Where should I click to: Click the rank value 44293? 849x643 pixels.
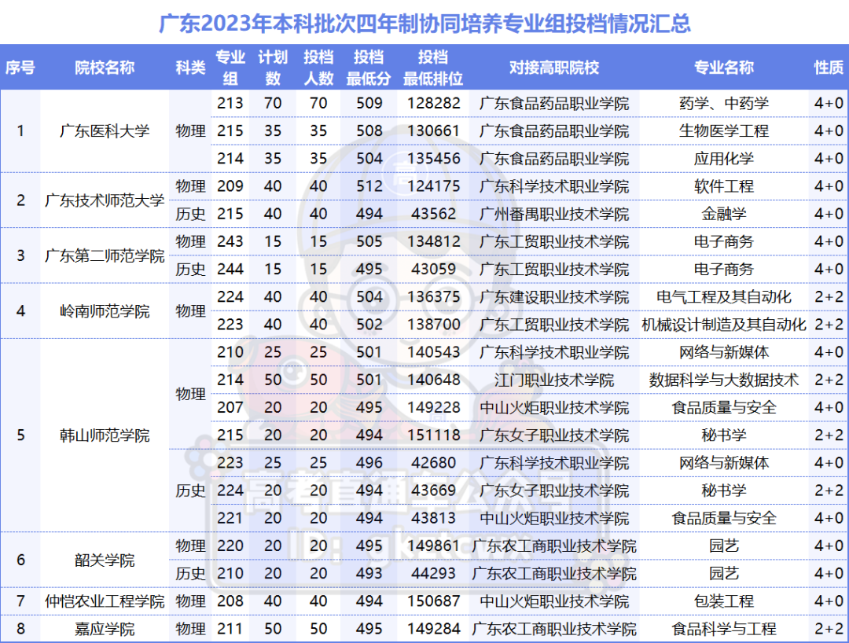(434, 573)
